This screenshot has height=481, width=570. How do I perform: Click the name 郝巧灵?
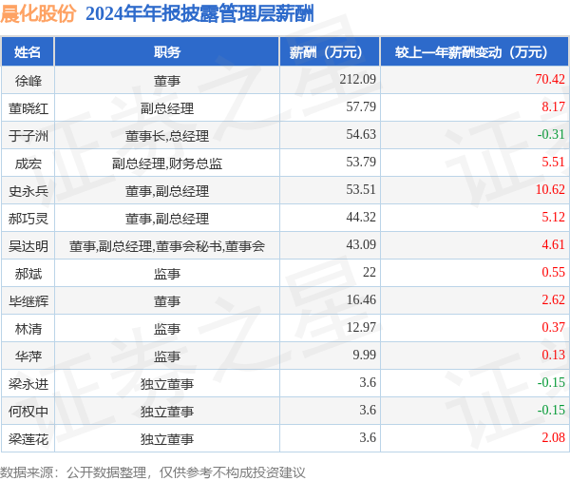tap(28, 219)
